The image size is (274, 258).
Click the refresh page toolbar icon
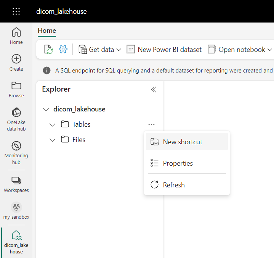[x=48, y=49]
